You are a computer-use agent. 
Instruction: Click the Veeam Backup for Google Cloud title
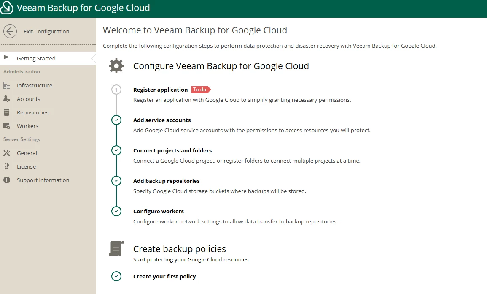[x=83, y=8]
